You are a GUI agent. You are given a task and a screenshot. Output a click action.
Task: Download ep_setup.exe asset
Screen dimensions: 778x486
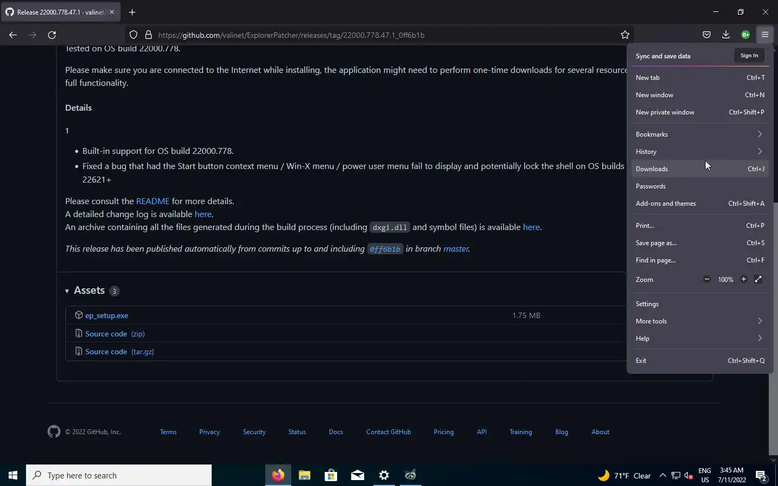coord(106,315)
